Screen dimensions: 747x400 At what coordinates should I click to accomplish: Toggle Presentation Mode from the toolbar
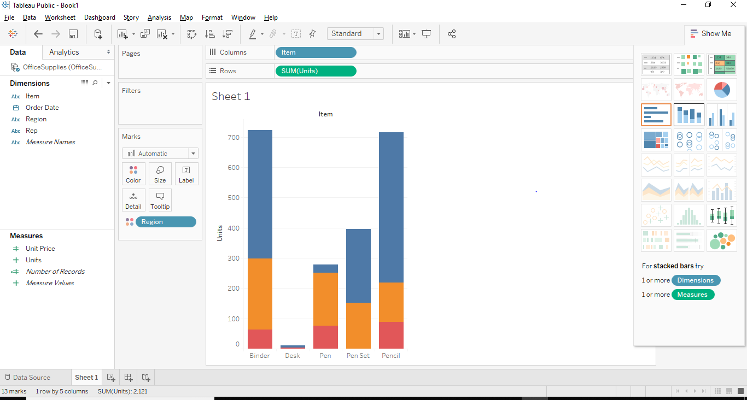point(427,33)
